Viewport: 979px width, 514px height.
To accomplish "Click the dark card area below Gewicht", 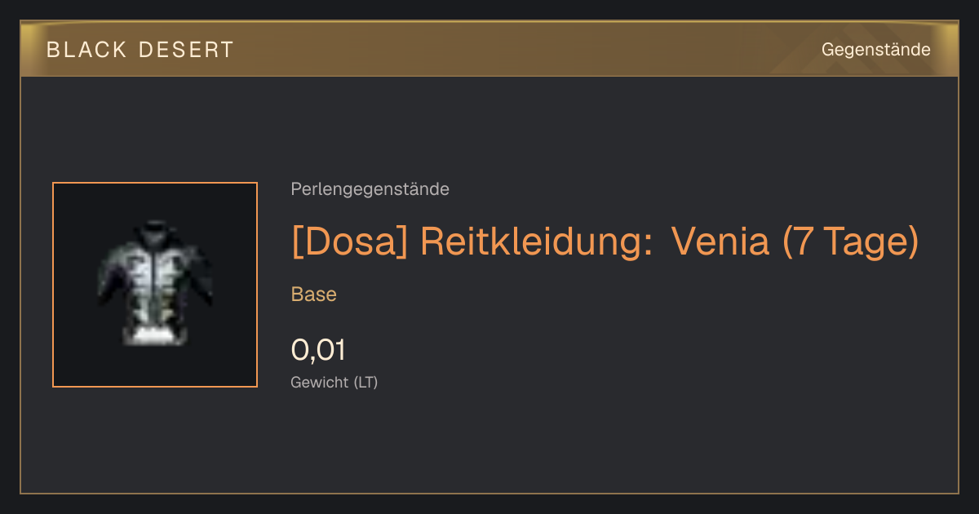I will coord(489,445).
